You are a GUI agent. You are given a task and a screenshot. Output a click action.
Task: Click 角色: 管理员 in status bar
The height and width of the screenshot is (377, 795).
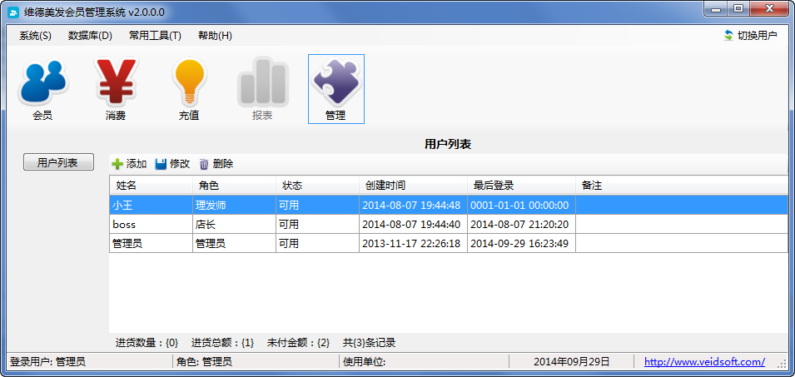pos(204,362)
